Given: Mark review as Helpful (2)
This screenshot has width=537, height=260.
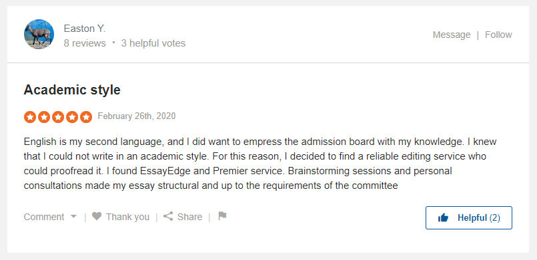Looking at the screenshot, I should [x=469, y=217].
